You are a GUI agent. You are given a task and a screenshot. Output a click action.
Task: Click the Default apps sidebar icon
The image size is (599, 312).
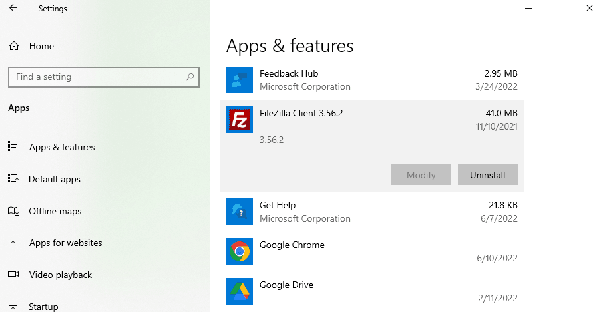13,178
